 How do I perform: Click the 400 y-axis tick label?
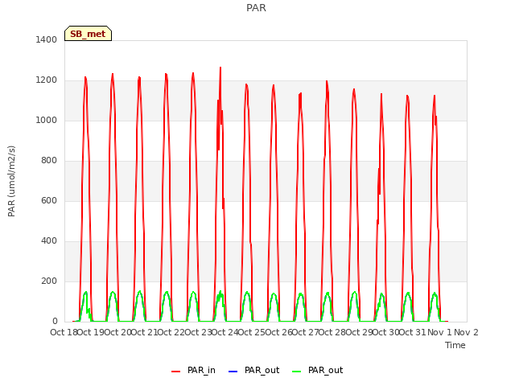click(49, 241)
